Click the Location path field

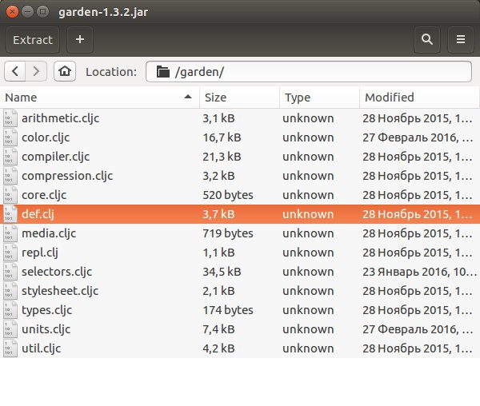(309, 72)
